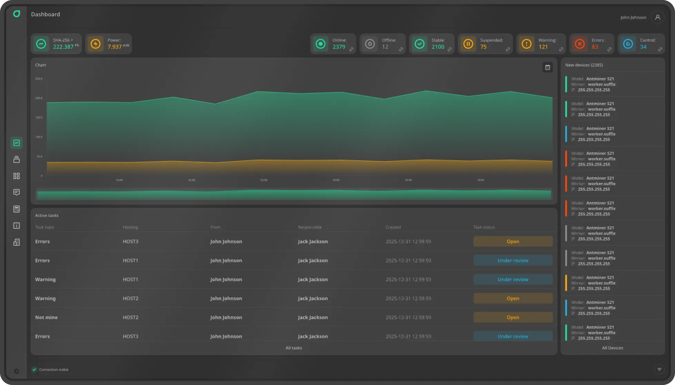View All Devices list
Viewport: 675px width, 385px height.
point(613,348)
